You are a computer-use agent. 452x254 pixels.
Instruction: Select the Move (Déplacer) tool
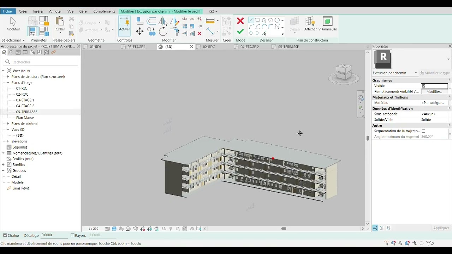pyautogui.click(x=139, y=31)
